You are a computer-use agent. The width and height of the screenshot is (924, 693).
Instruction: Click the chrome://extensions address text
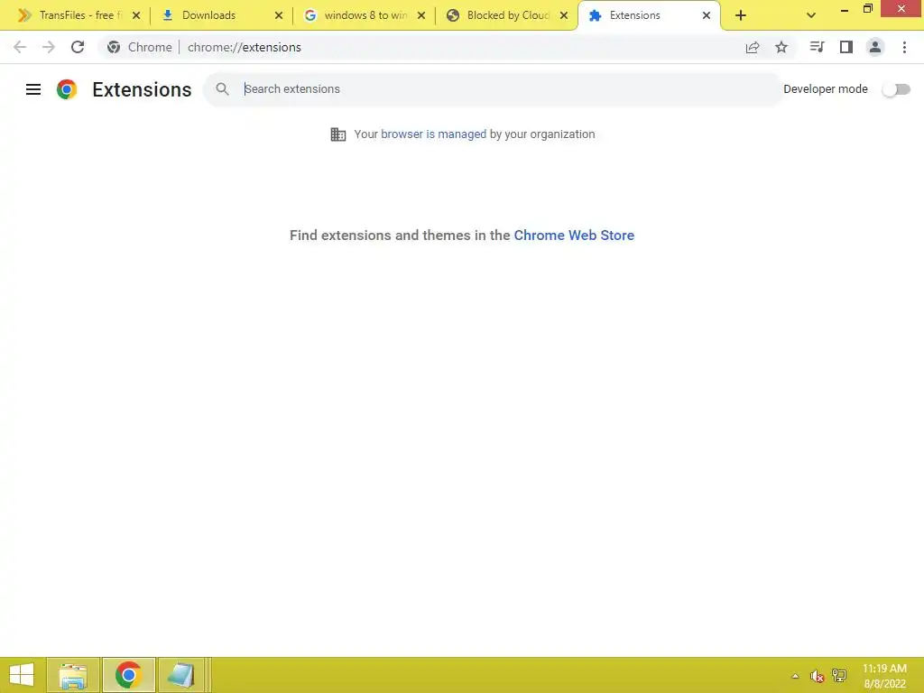[x=244, y=47]
